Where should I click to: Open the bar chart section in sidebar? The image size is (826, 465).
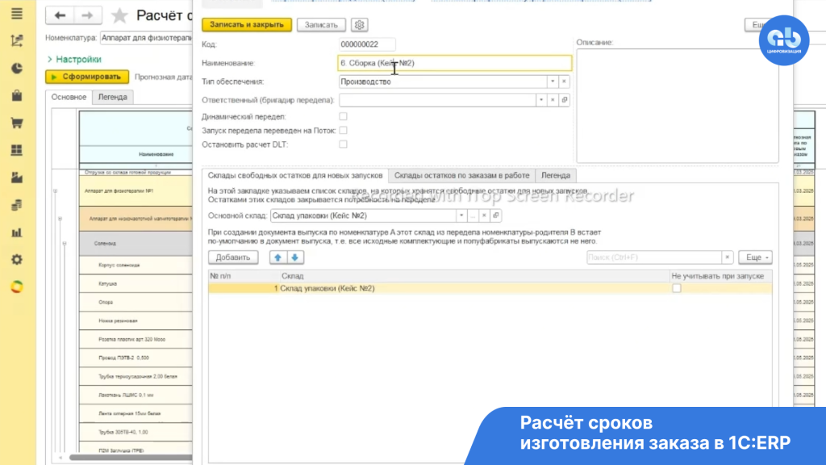tap(17, 232)
